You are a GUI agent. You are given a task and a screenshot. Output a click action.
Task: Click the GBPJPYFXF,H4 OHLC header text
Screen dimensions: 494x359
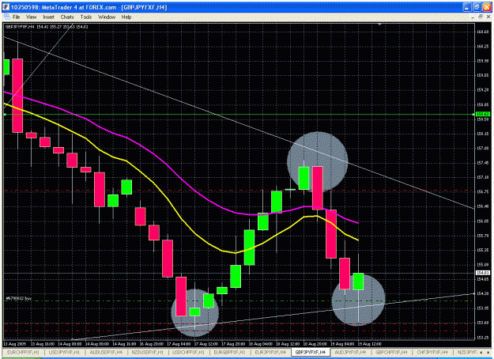point(47,27)
